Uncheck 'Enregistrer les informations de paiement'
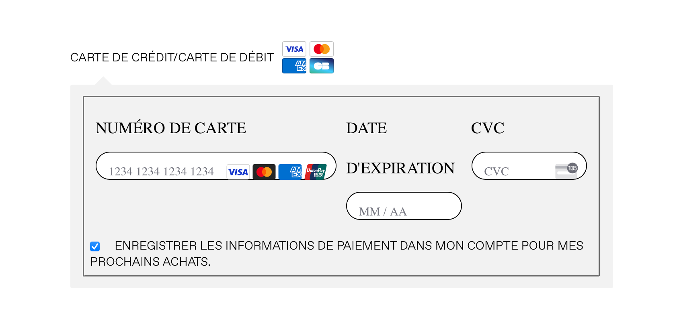The height and width of the screenshot is (309, 677). pos(95,246)
